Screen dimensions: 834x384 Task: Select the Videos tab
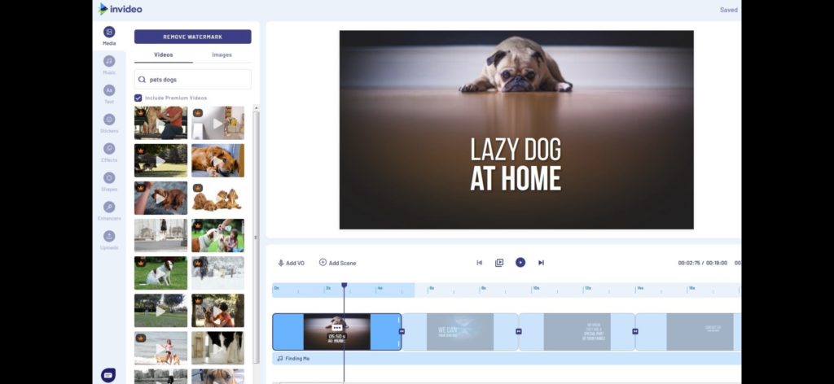163,55
